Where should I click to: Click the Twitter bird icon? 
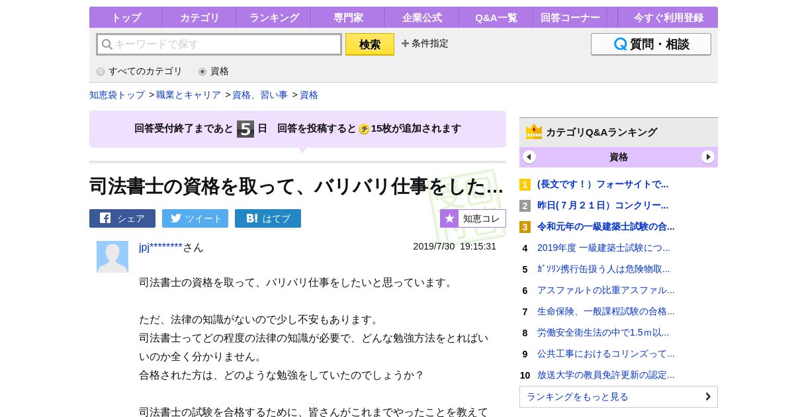click(176, 218)
